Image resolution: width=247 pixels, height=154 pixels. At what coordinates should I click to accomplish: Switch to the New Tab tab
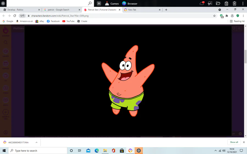pos(142,10)
